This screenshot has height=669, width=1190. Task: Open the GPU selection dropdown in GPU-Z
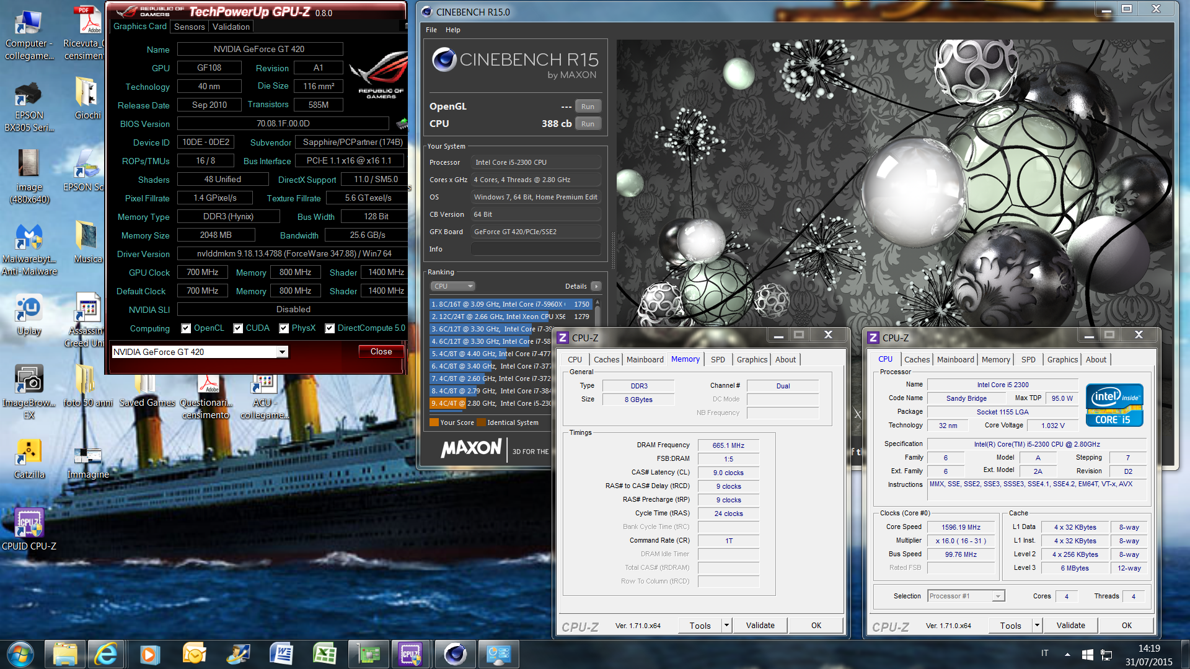[282, 352]
